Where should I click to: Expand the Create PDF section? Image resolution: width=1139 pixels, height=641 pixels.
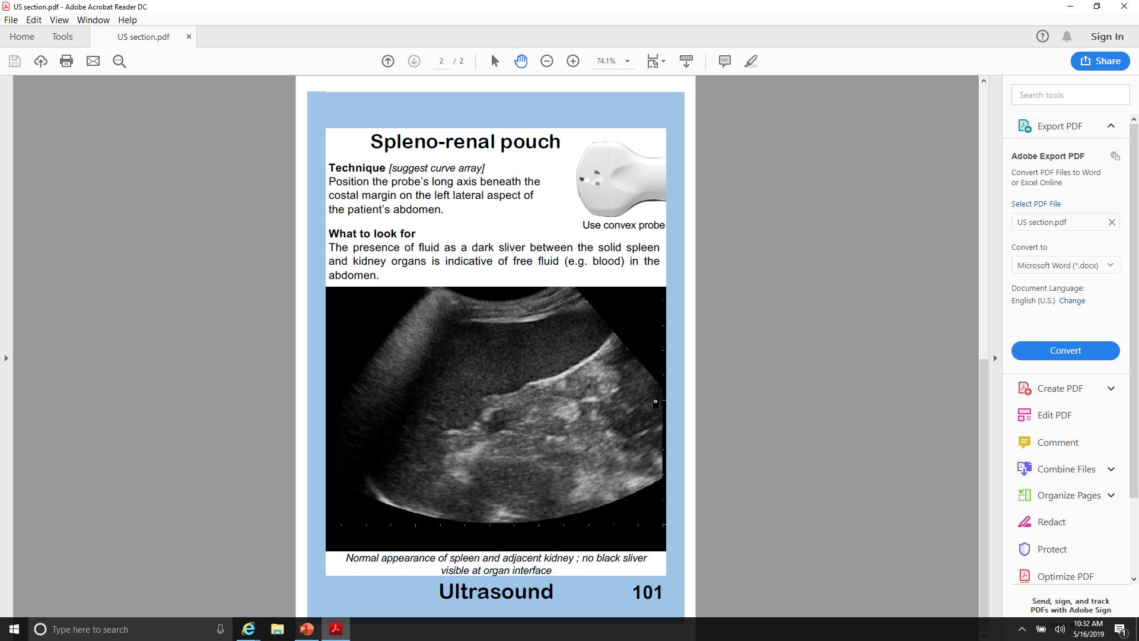1111,389
